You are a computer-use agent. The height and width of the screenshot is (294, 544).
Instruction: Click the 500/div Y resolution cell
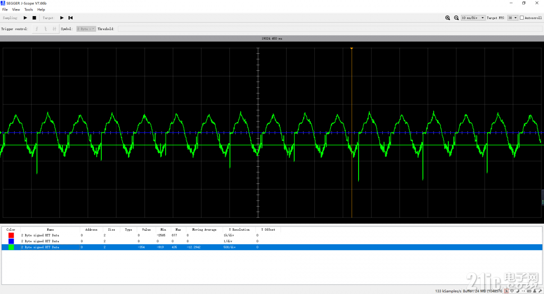coord(230,247)
